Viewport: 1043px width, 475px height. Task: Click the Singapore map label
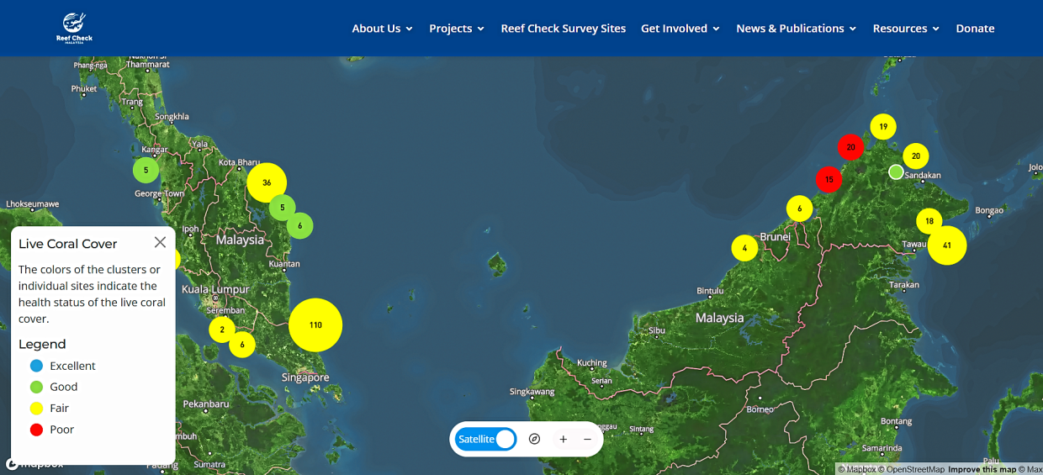(x=305, y=377)
